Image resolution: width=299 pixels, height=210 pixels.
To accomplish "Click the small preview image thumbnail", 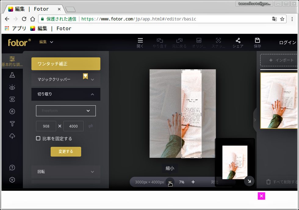I will (235, 162).
